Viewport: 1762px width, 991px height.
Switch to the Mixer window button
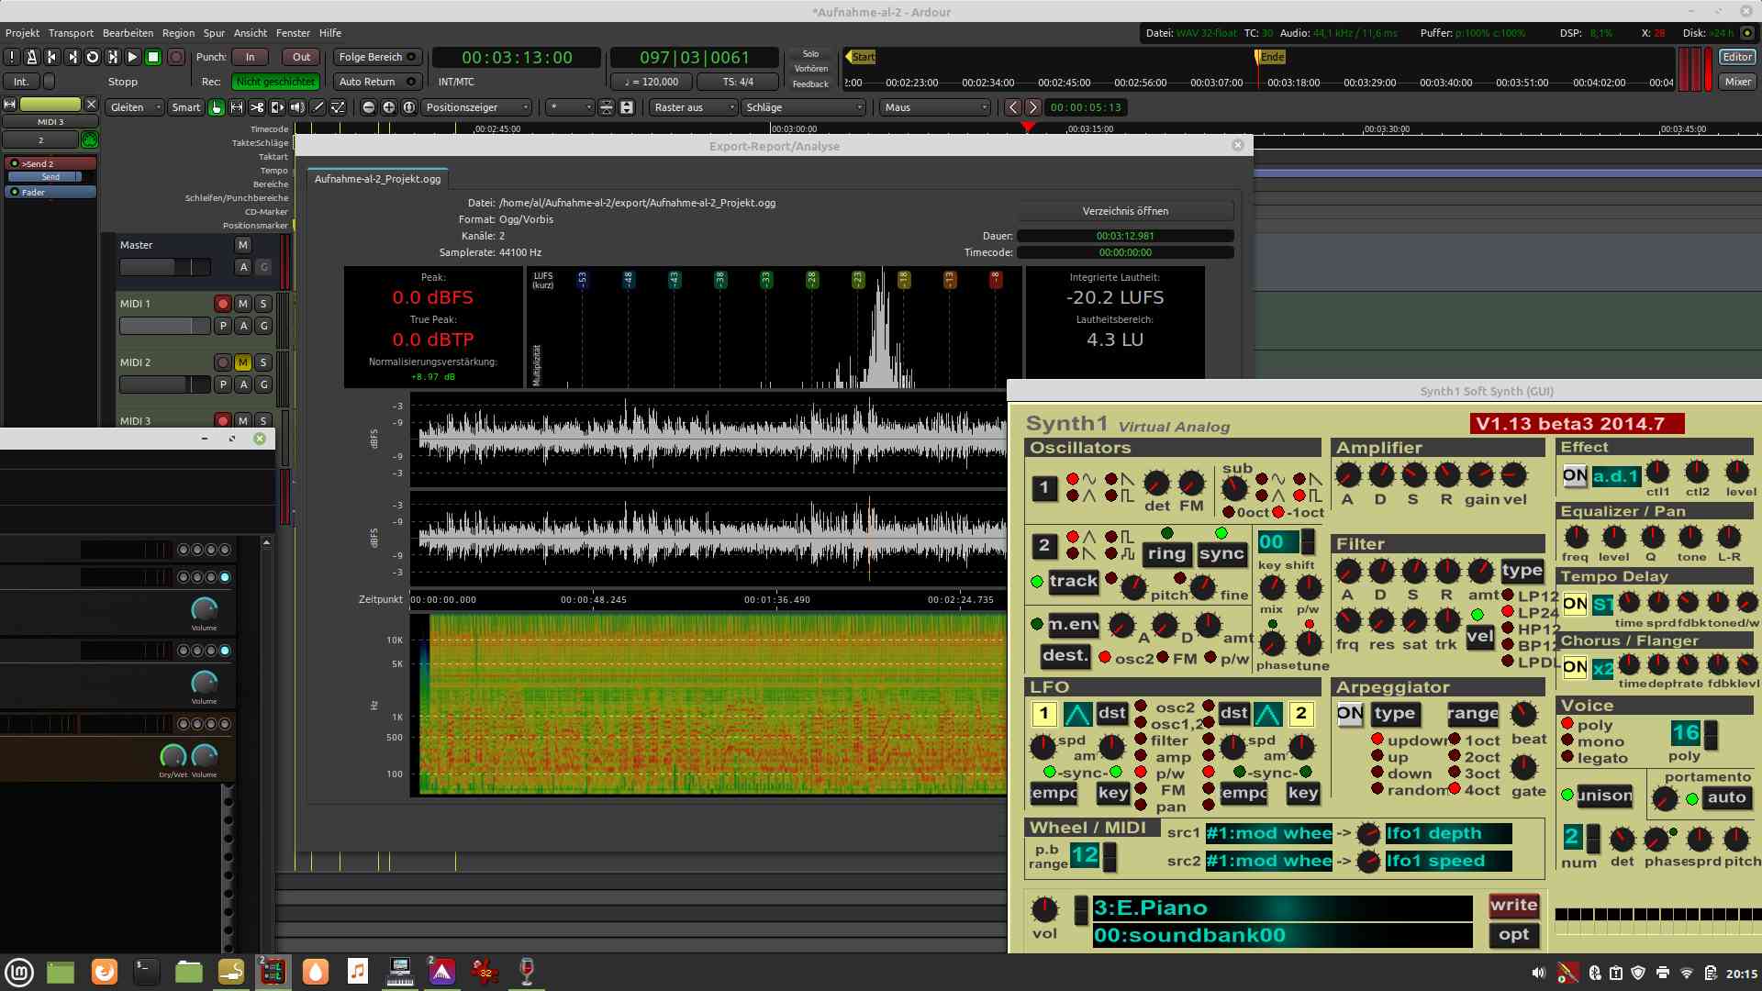[x=1737, y=82]
